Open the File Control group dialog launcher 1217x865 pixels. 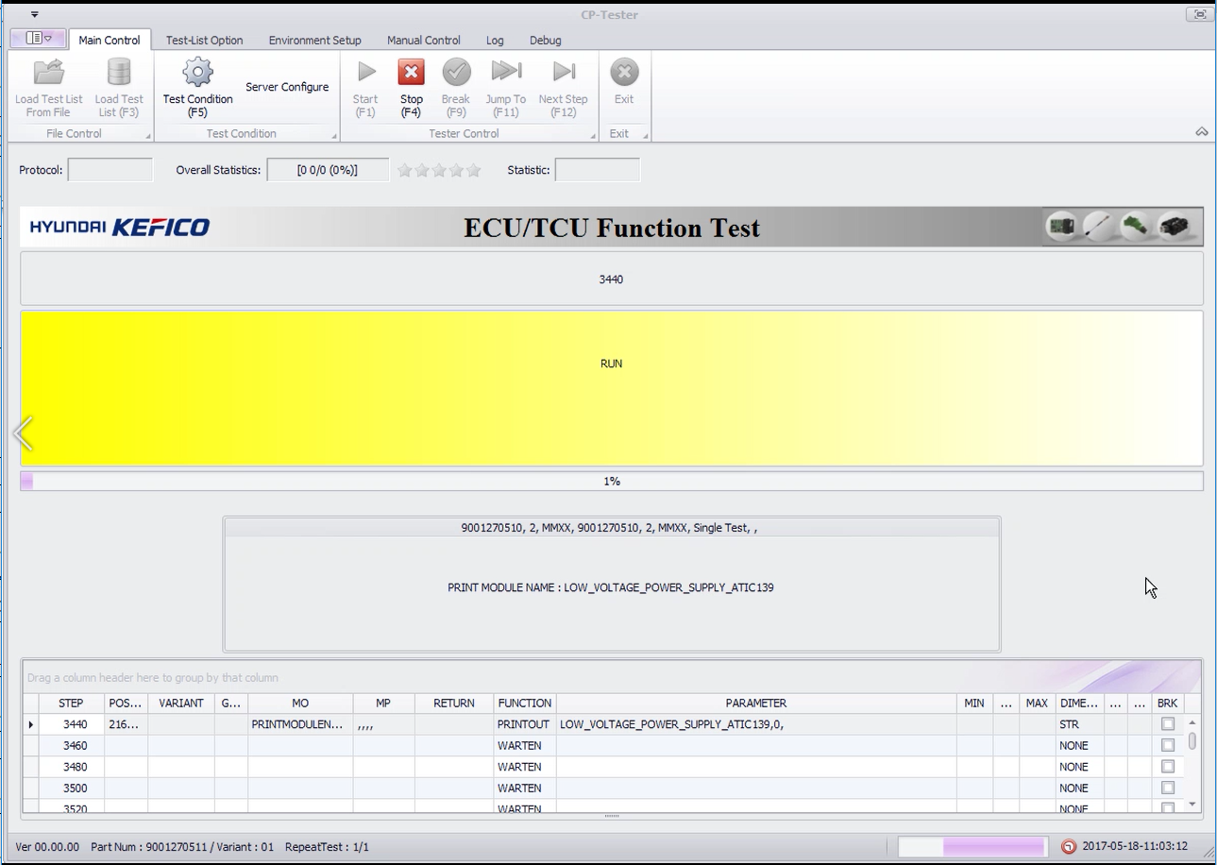point(148,137)
